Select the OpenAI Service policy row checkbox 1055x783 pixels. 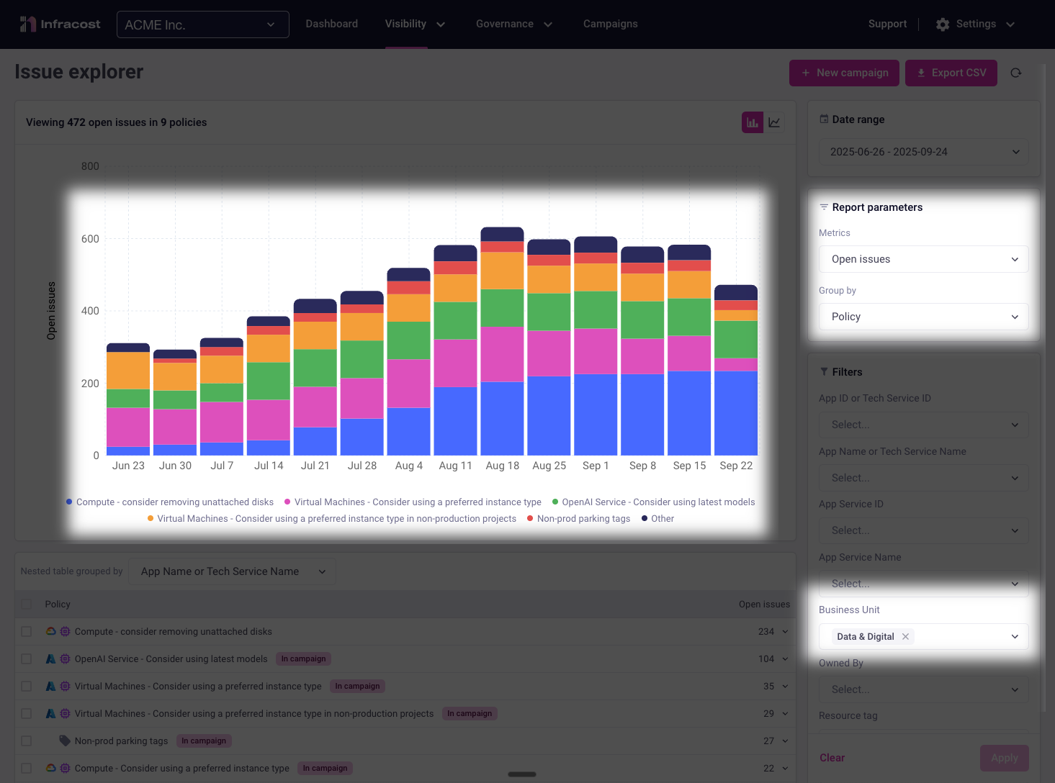click(27, 659)
